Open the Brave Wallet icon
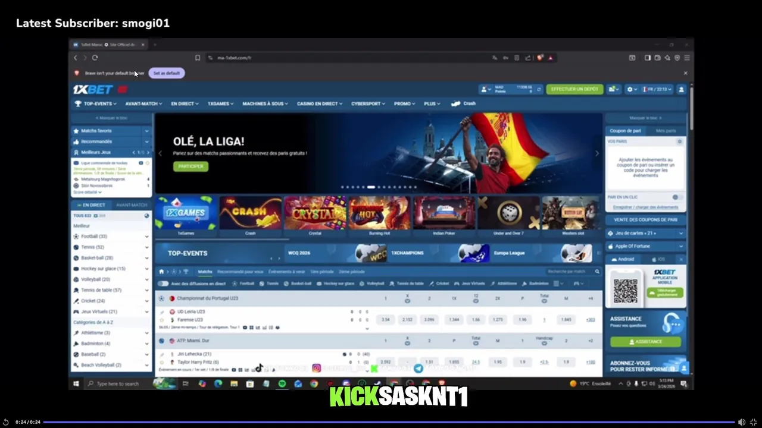762x428 pixels. [657, 58]
